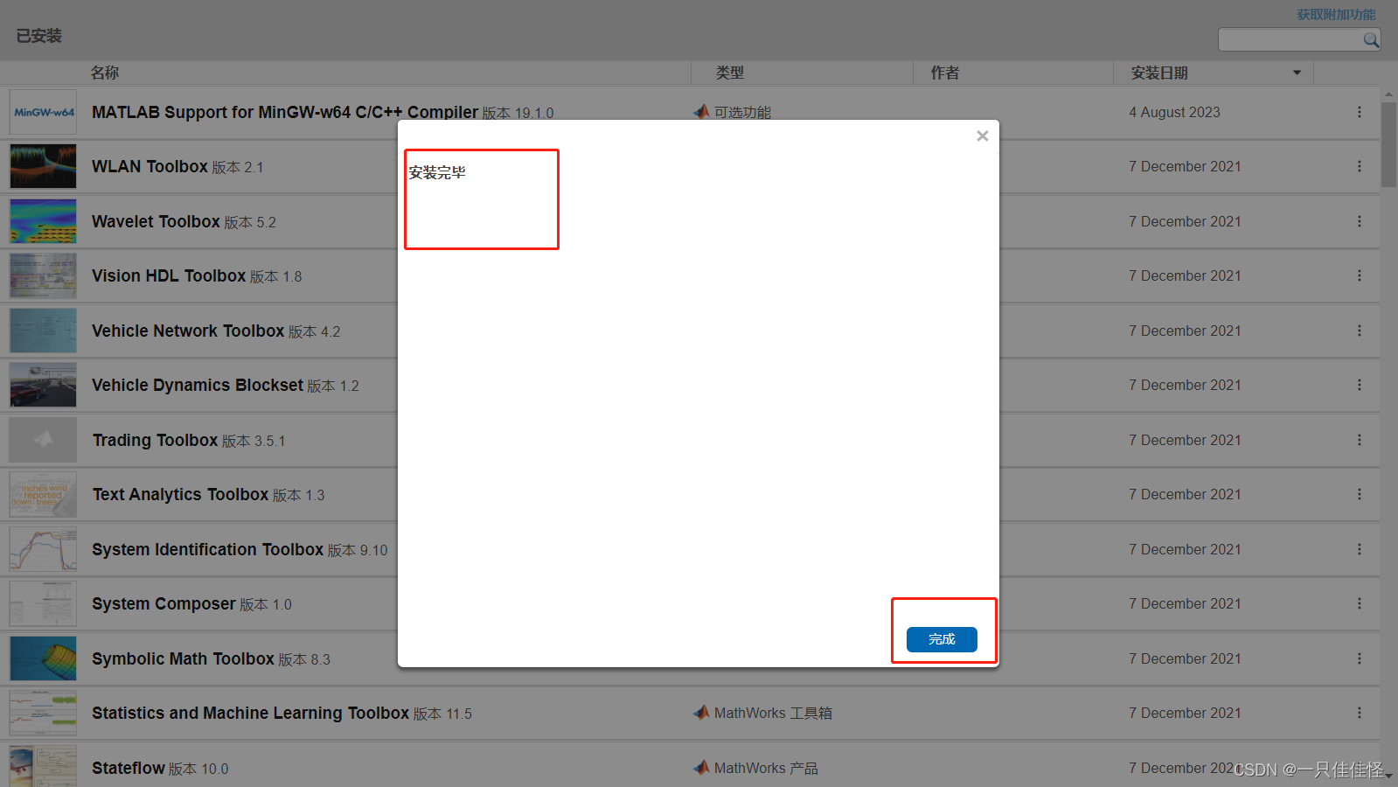Select MATLAB Support for MinGW-w64 Compiler name
The image size is (1398, 787).
tap(285, 112)
